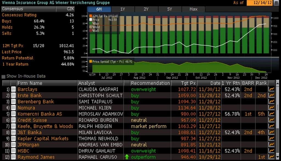Open the calendar icon beside the As of date
The width and height of the screenshot is (281, 161).
tap(277, 3)
